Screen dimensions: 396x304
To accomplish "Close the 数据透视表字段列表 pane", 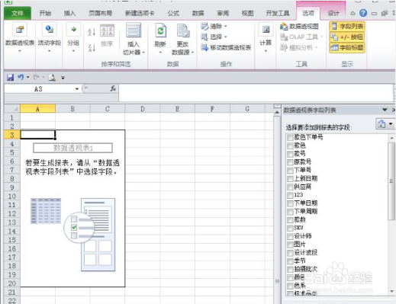I will coord(394,110).
